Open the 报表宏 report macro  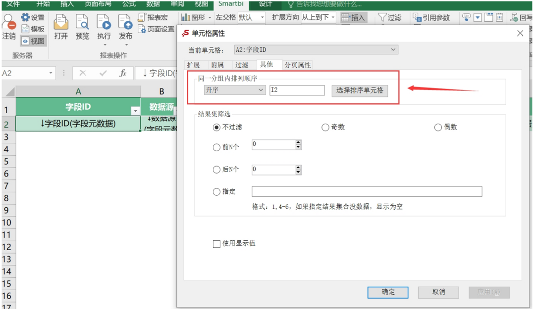point(153,17)
